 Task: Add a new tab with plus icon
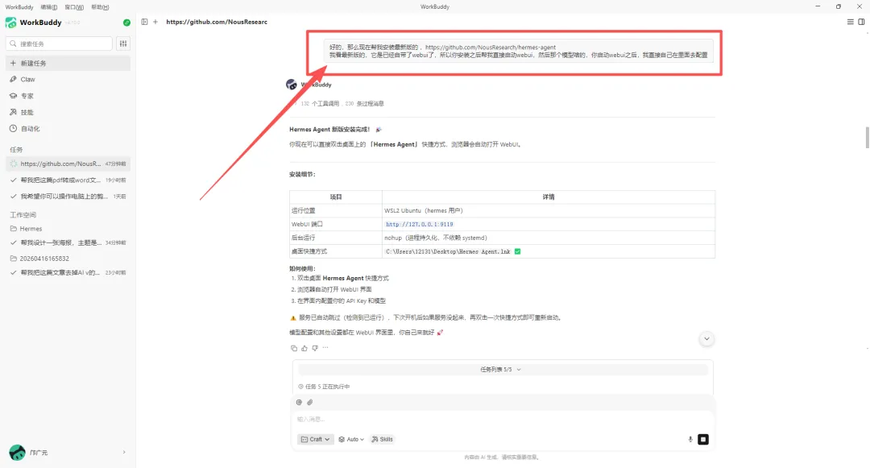[155, 22]
